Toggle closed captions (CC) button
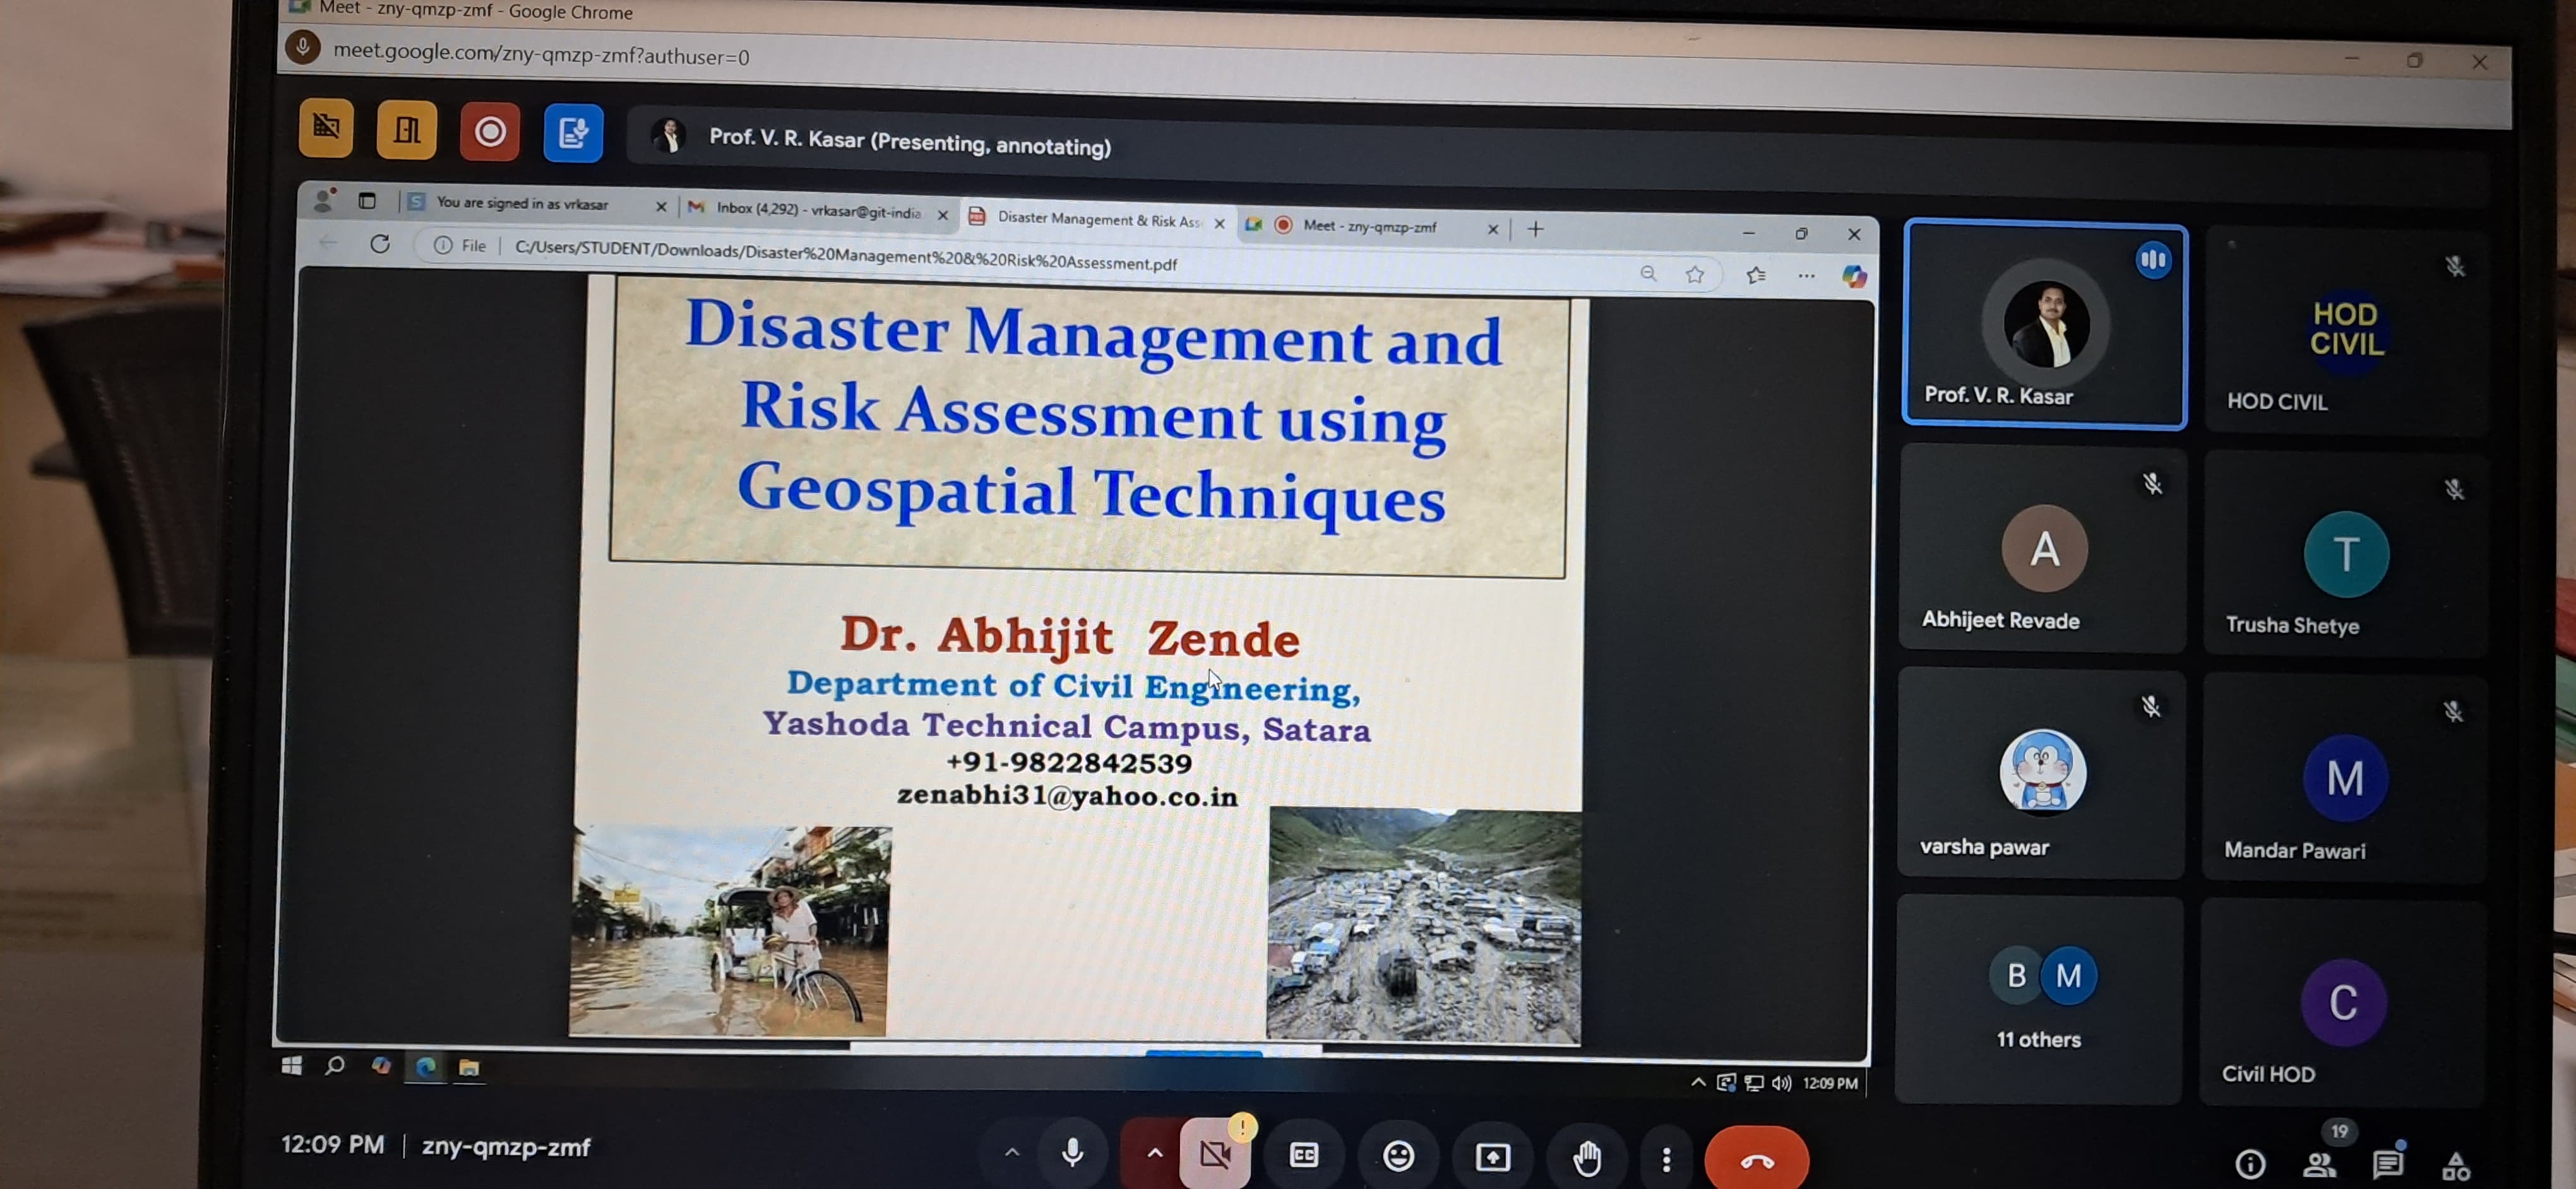 (x=1304, y=1156)
